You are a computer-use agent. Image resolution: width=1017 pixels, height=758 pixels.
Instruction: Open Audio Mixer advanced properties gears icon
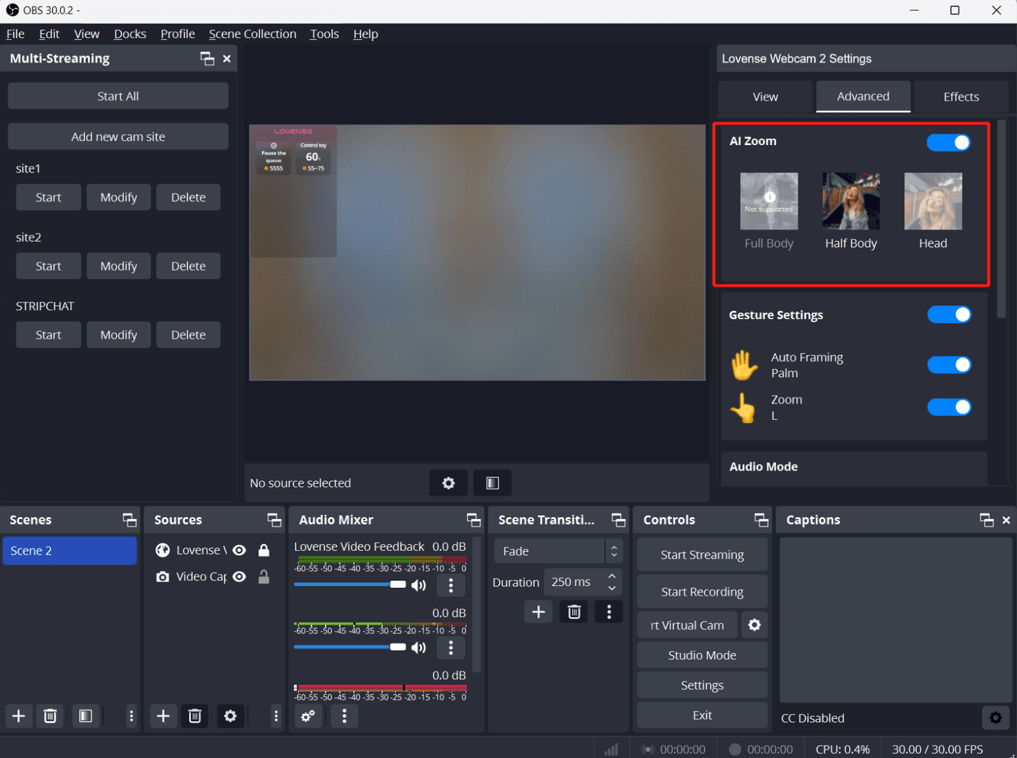point(308,715)
